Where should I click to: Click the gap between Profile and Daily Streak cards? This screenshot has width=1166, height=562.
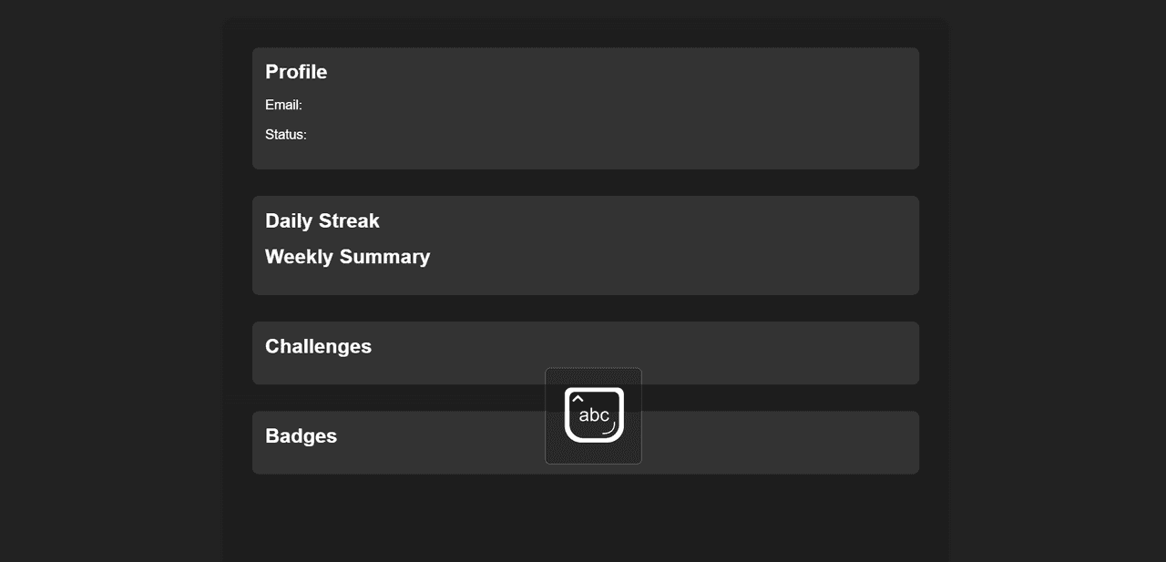[585, 182]
